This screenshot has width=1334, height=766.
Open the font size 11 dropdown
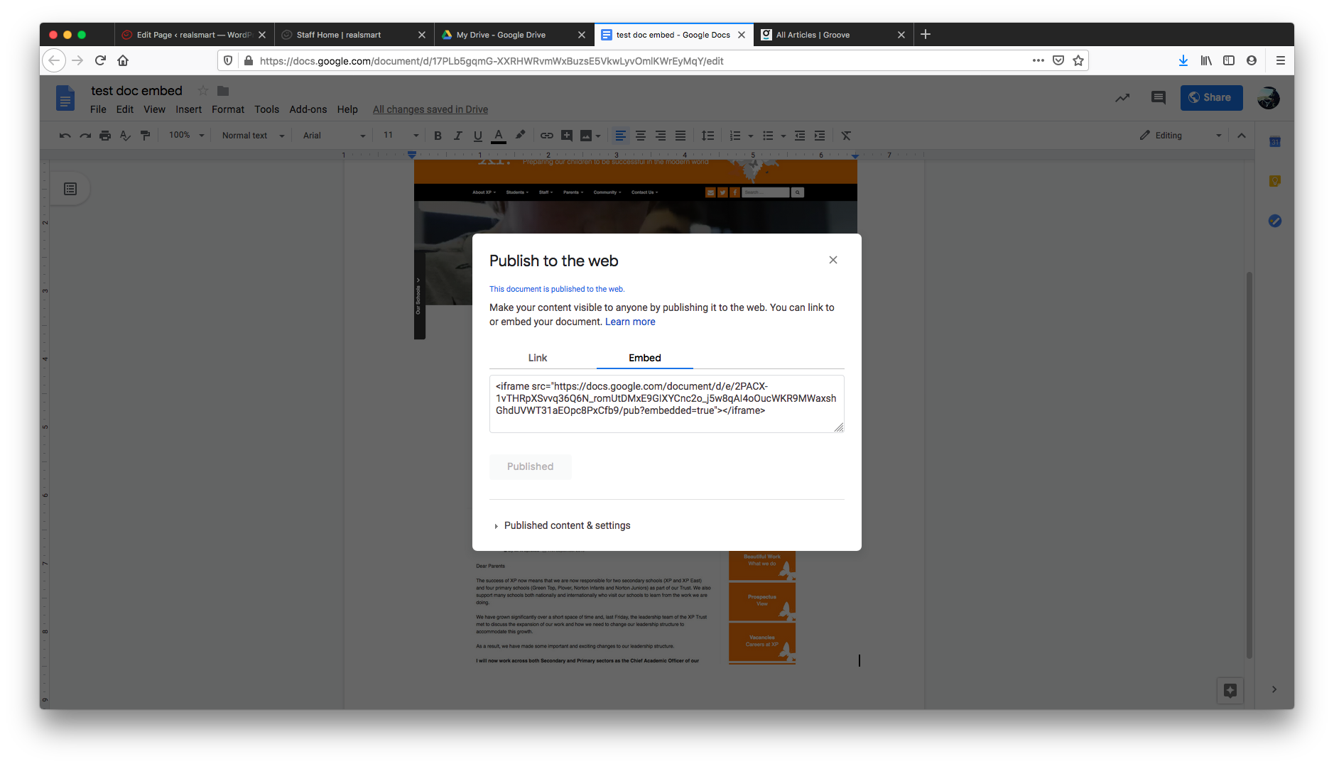pyautogui.click(x=401, y=136)
